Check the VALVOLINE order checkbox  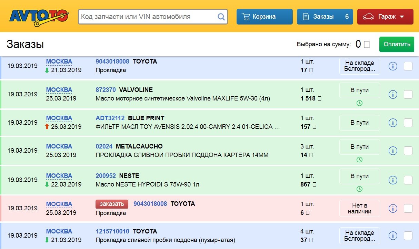click(408, 94)
